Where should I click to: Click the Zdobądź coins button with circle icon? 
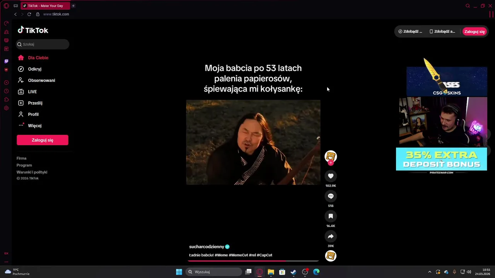click(x=410, y=32)
